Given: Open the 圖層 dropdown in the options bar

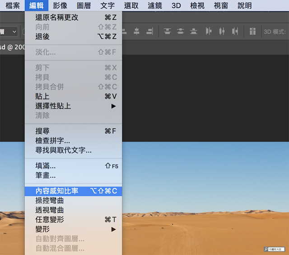Looking at the screenshot, I should 9,32.
